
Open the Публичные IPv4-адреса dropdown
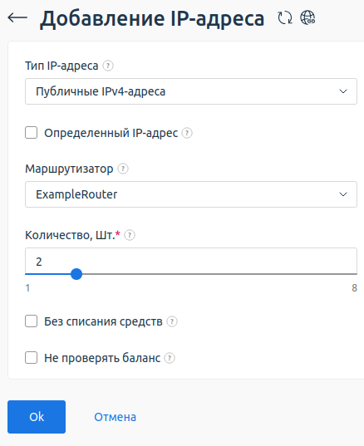191,91
